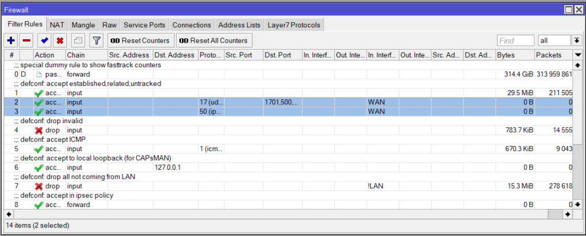
Task: Click the red minus Remove rule icon
Action: pos(26,40)
